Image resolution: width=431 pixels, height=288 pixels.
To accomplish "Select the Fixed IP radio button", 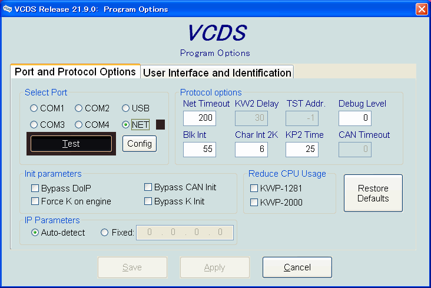I will 104,233.
